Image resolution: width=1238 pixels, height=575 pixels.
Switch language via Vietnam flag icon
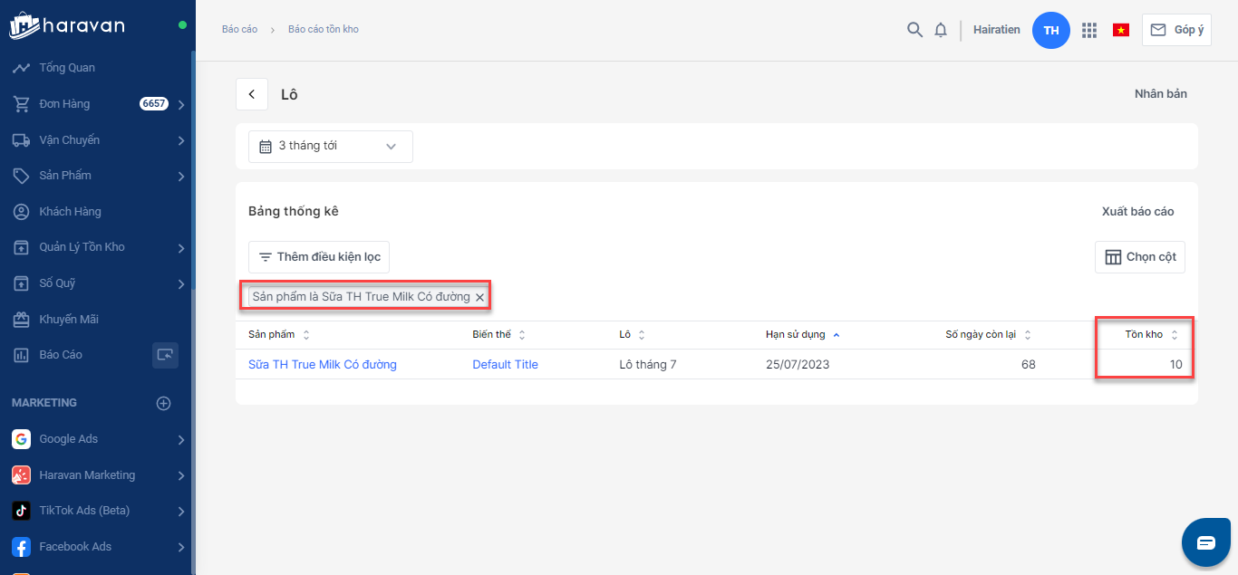pyautogui.click(x=1121, y=30)
